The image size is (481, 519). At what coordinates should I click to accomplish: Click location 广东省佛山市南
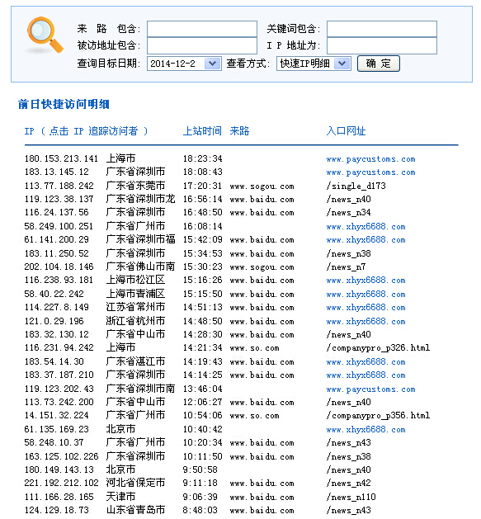click(140, 267)
